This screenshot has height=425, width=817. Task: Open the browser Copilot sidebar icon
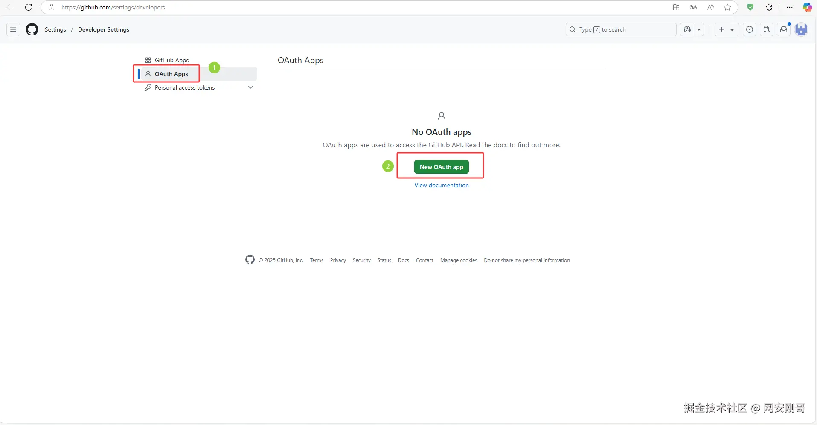pyautogui.click(x=807, y=7)
